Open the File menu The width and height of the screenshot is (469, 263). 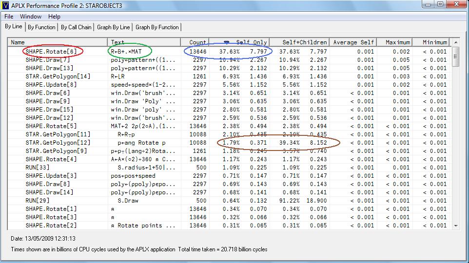(9, 17)
